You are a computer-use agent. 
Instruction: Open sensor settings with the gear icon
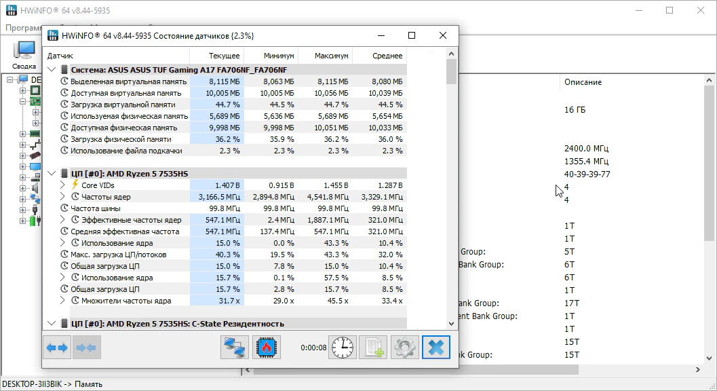point(405,348)
